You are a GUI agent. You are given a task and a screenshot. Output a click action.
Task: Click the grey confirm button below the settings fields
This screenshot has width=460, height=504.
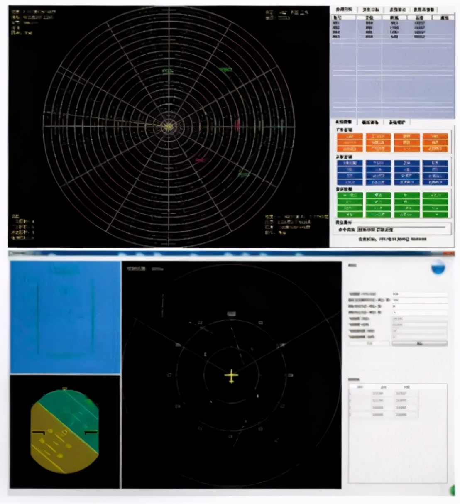[x=419, y=343]
